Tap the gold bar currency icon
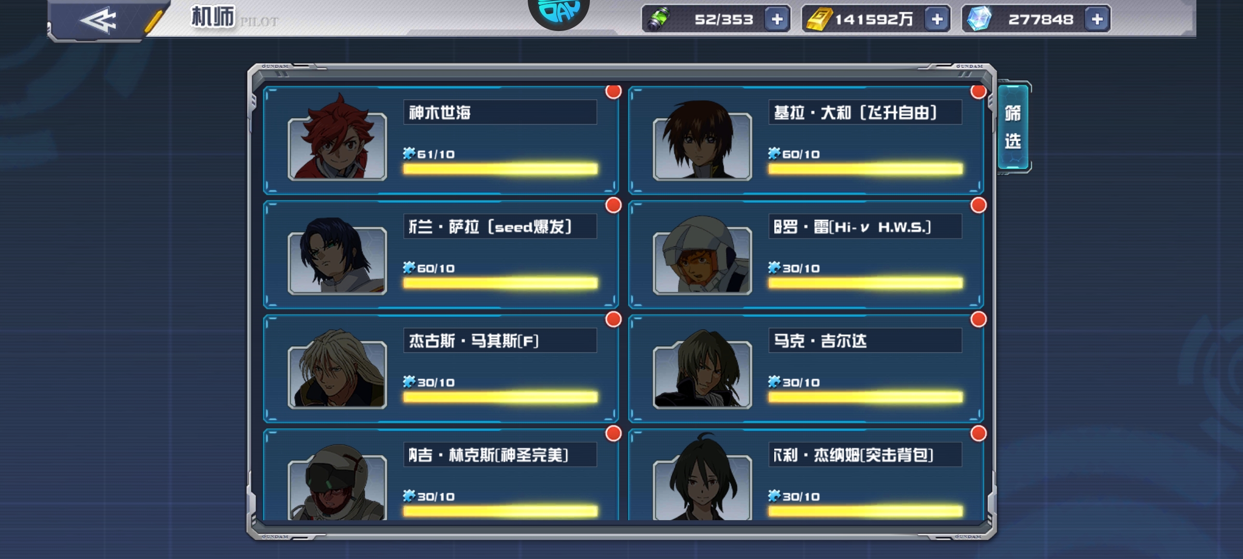This screenshot has height=559, width=1243. [x=819, y=20]
